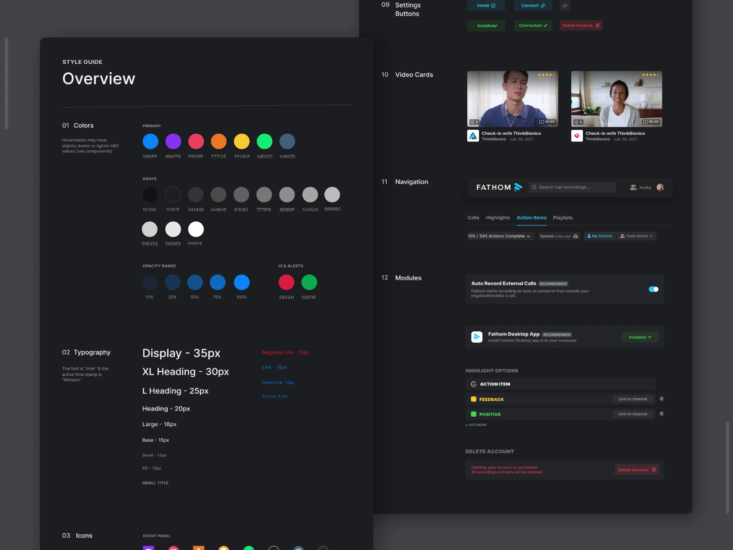
Task: Click the link chain icon on the Connect button
Action: point(542,5)
